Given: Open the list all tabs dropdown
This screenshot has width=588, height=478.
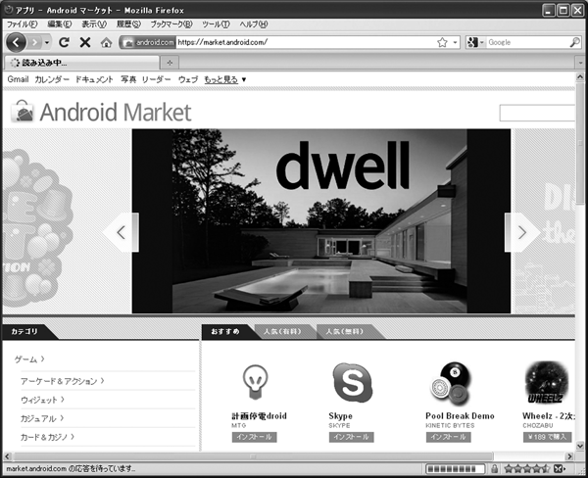Looking at the screenshot, I should tap(580, 63).
